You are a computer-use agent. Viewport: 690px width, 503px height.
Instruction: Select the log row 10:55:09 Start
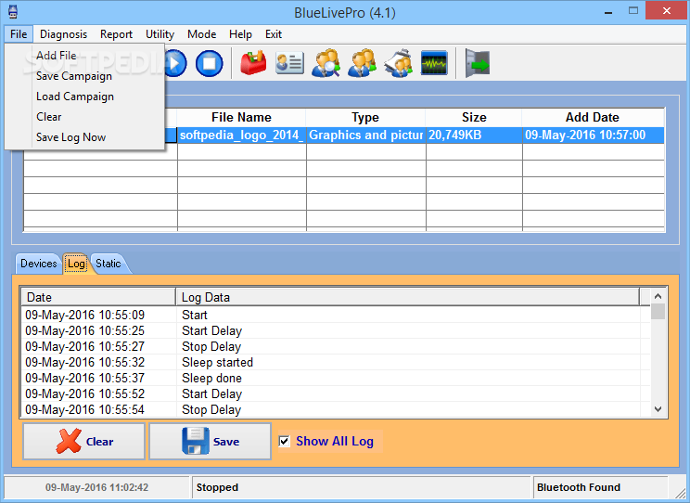tap(336, 315)
